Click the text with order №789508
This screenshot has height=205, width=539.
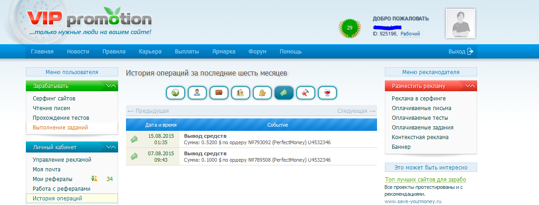pos(258,160)
